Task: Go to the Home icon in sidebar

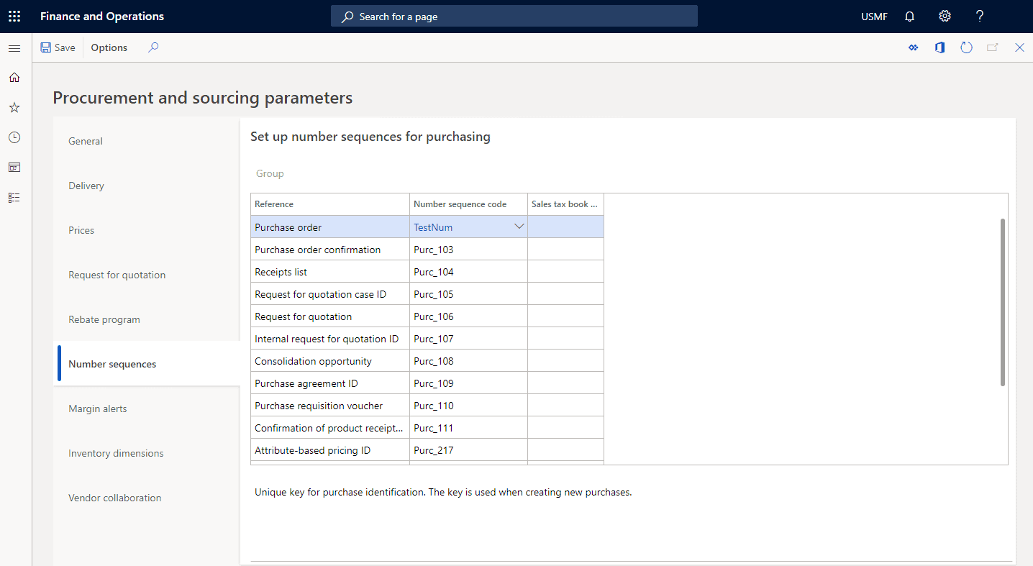Action: coord(14,78)
